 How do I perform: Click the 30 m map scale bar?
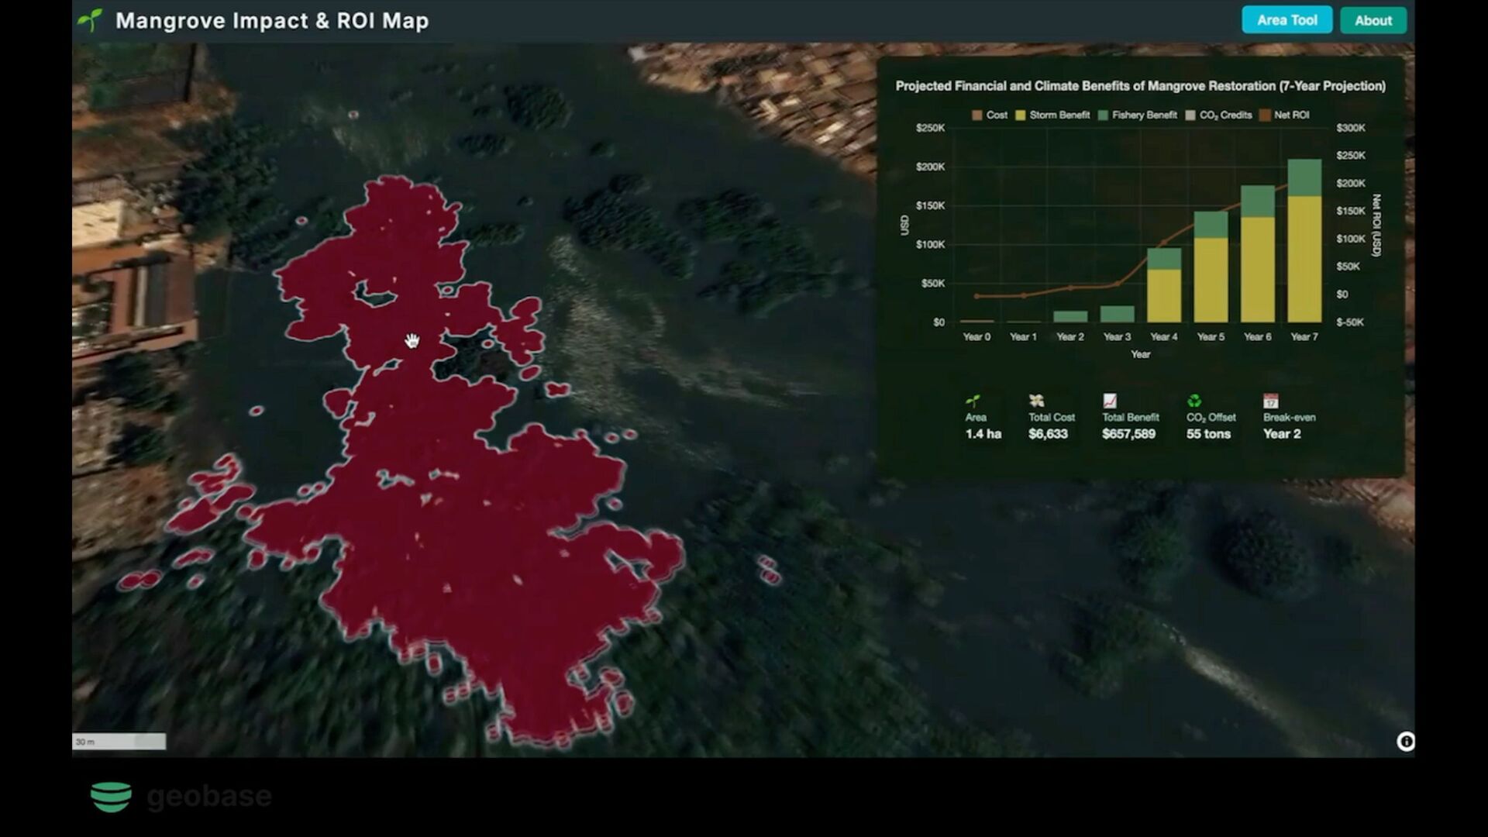point(119,742)
